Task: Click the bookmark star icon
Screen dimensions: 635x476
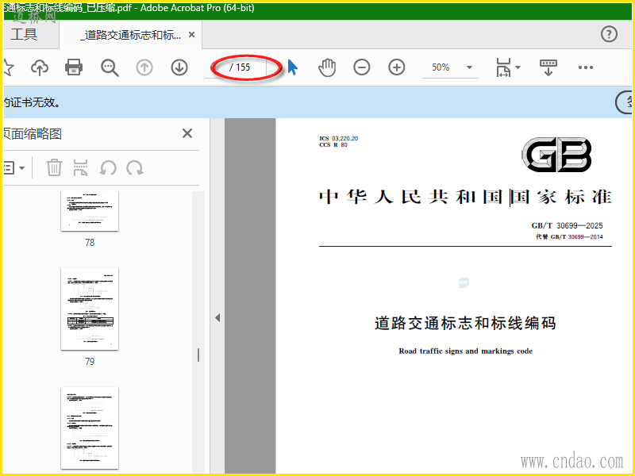Action: click(x=8, y=67)
